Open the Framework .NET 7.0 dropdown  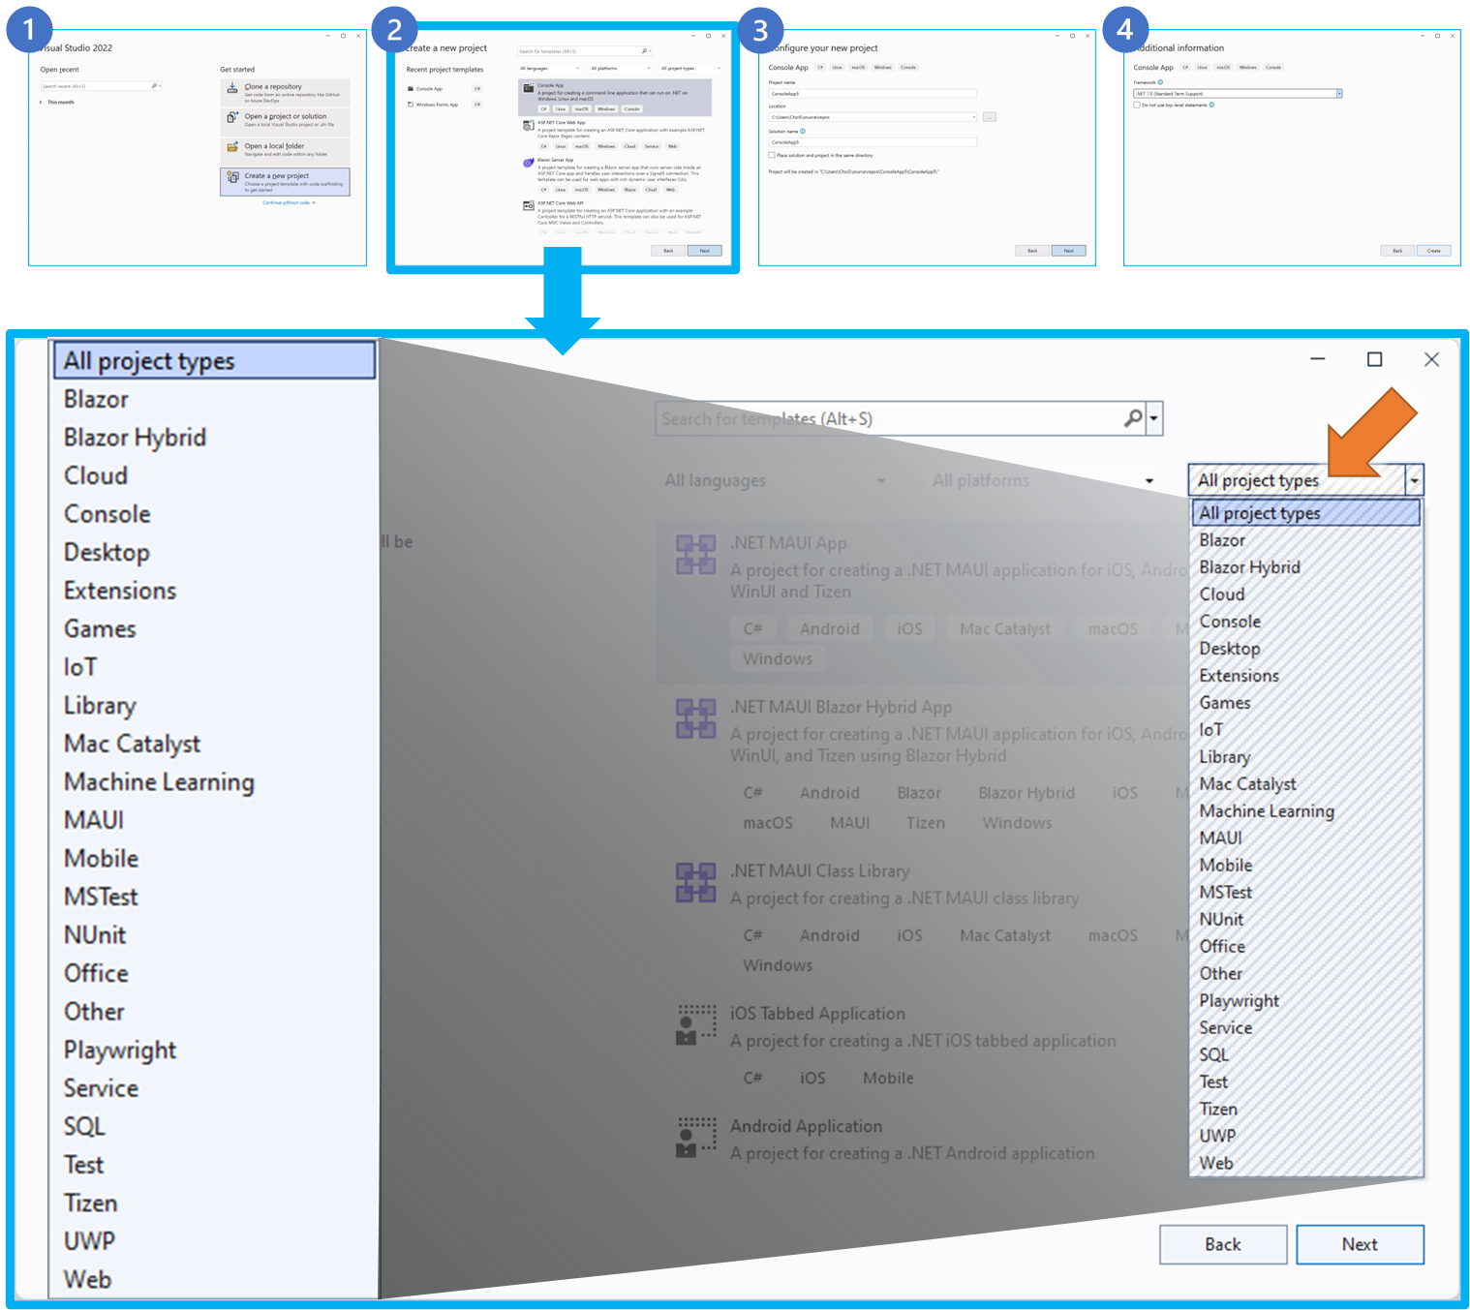pyautogui.click(x=1339, y=94)
